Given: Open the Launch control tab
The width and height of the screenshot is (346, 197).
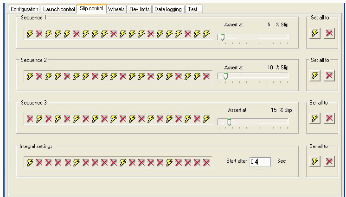Looking at the screenshot, I should pos(59,9).
